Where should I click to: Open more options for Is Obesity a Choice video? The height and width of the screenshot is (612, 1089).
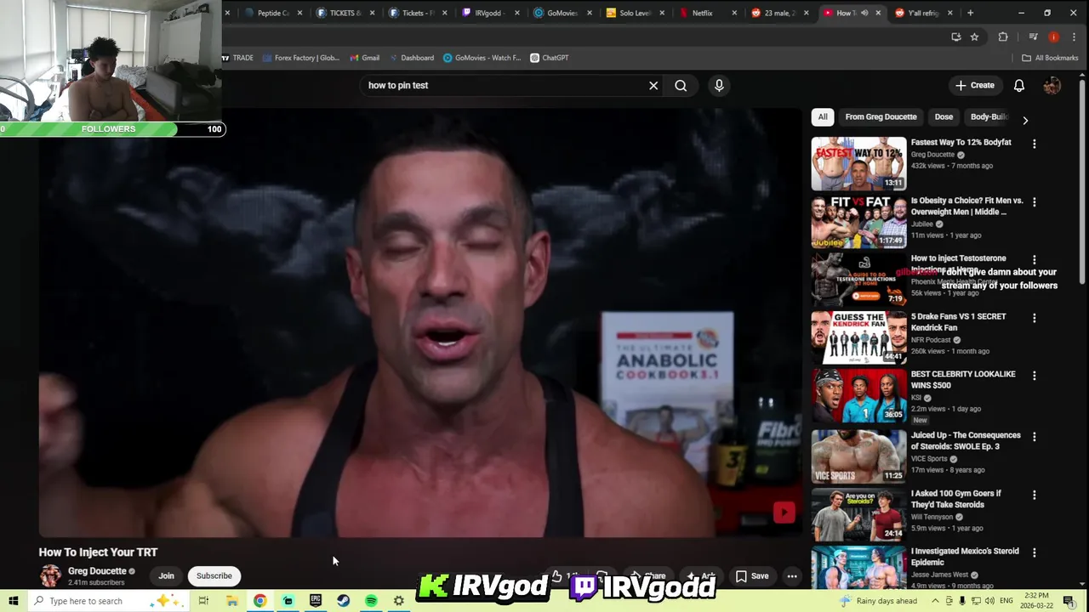pyautogui.click(x=1035, y=202)
